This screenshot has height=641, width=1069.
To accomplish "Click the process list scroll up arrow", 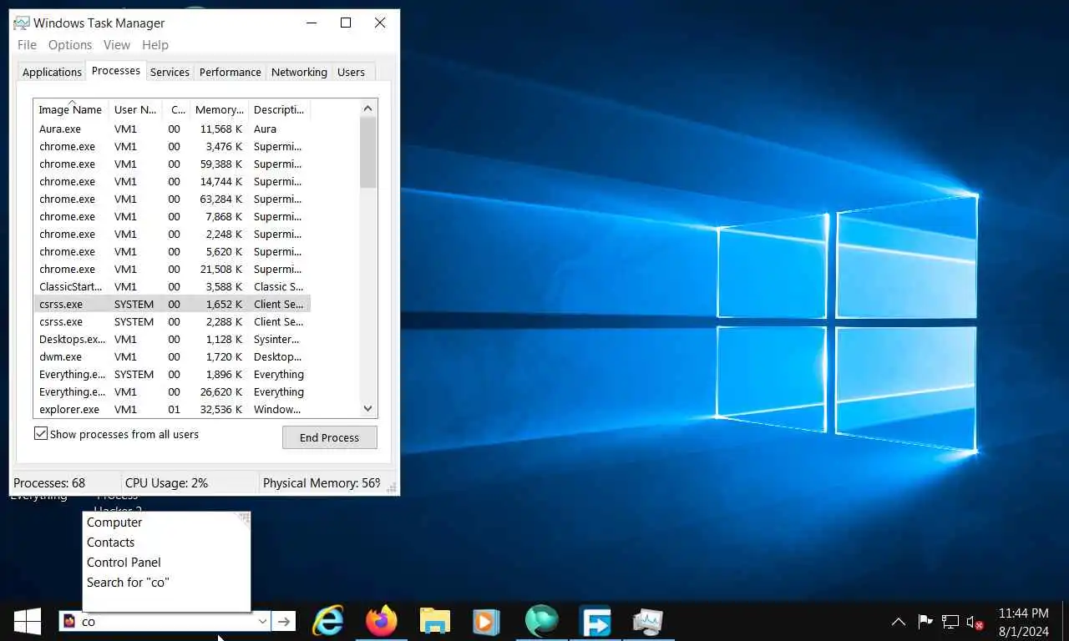I will tap(368, 109).
